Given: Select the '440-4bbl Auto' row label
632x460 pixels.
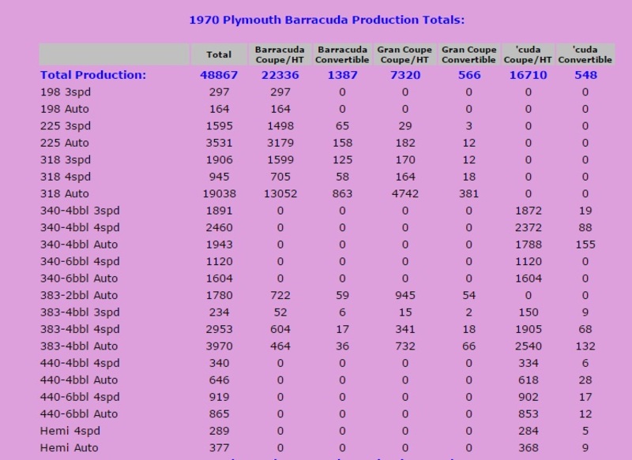Looking at the screenshot, I should [x=79, y=380].
